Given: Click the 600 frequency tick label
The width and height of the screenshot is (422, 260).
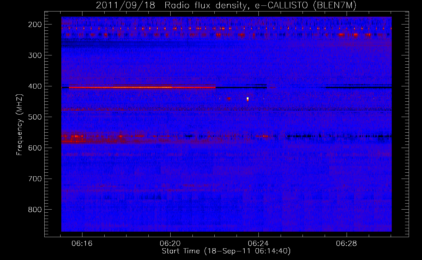Looking at the screenshot, I should pyautogui.click(x=35, y=148).
